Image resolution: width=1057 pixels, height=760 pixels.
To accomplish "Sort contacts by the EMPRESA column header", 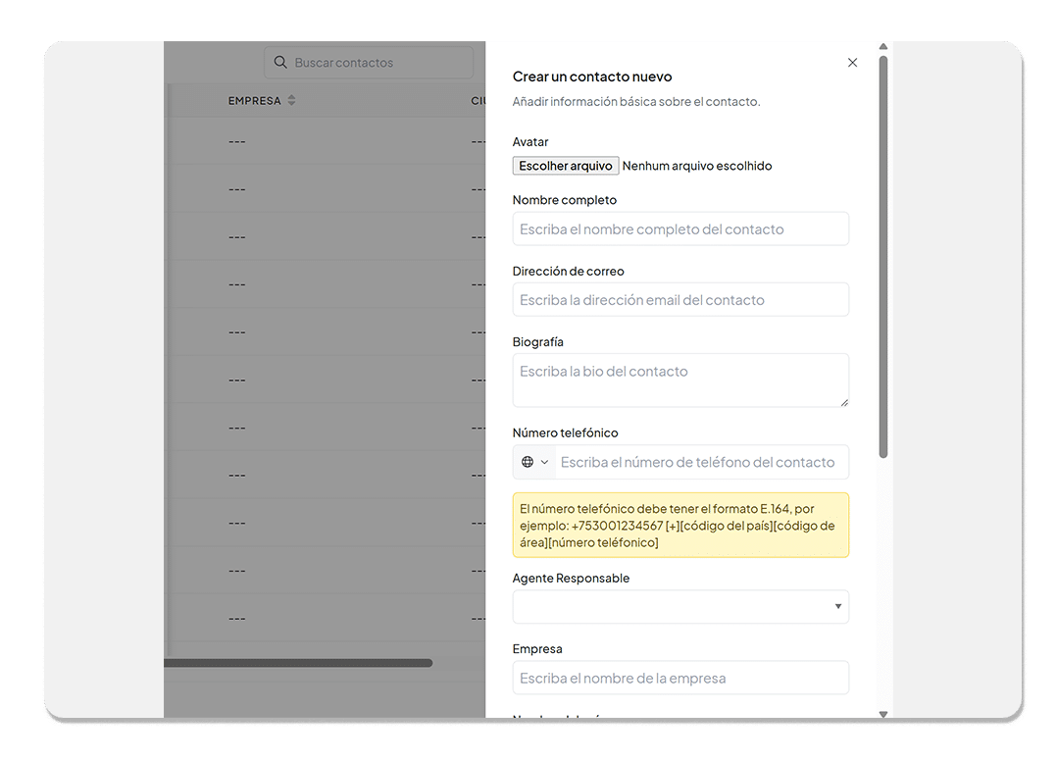I will pyautogui.click(x=256, y=100).
